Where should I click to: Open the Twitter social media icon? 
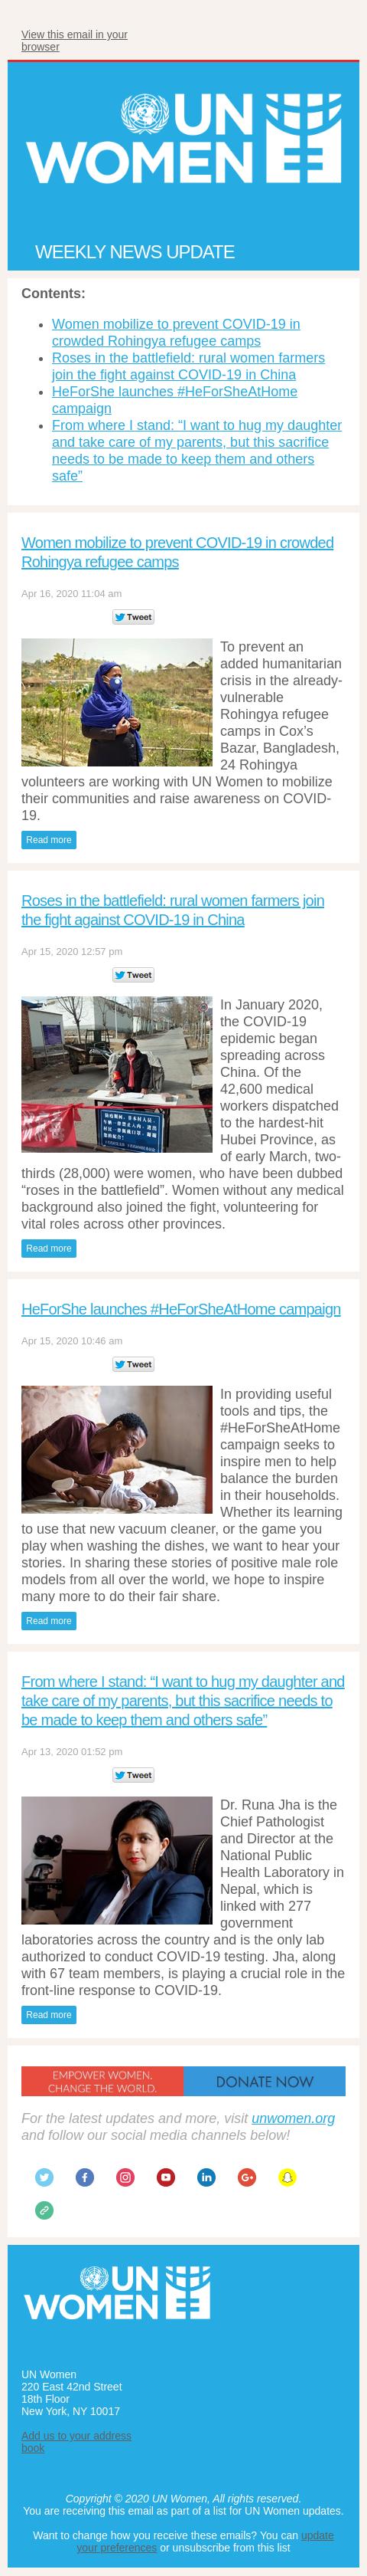45,2177
